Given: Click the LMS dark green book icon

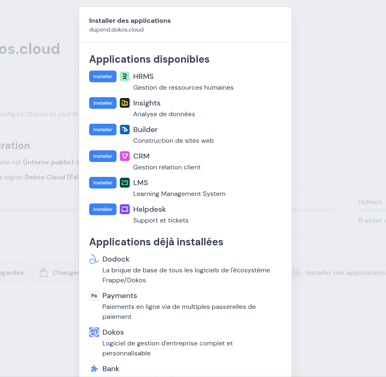Looking at the screenshot, I should coord(125,183).
